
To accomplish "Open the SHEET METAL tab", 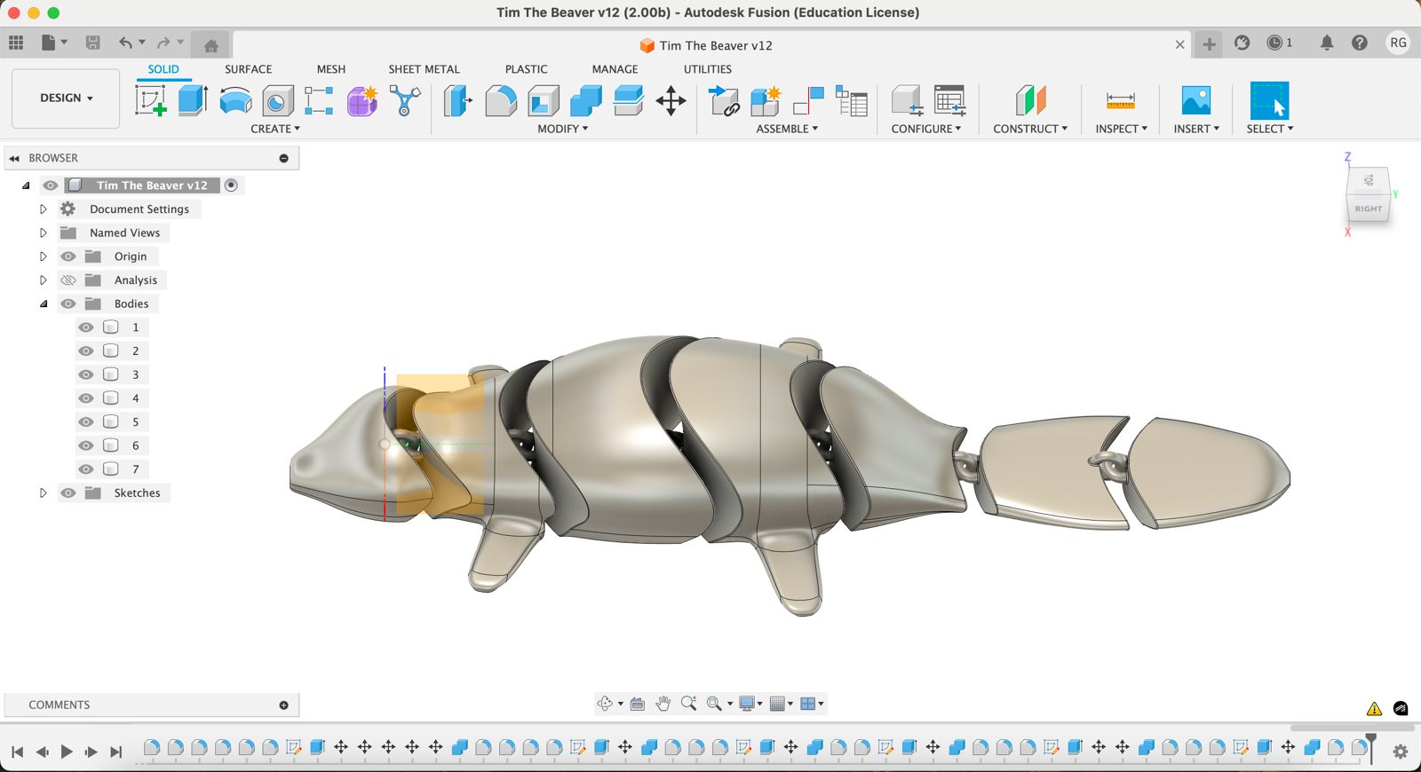I will pyautogui.click(x=424, y=69).
